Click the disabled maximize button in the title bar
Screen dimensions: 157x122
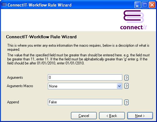coord(145,5)
